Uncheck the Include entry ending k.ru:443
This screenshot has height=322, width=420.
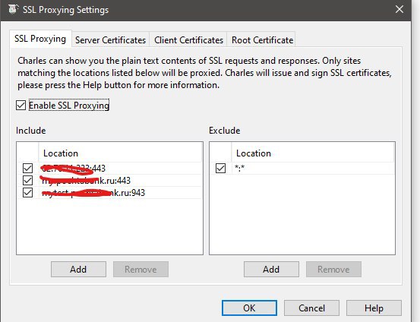point(27,180)
